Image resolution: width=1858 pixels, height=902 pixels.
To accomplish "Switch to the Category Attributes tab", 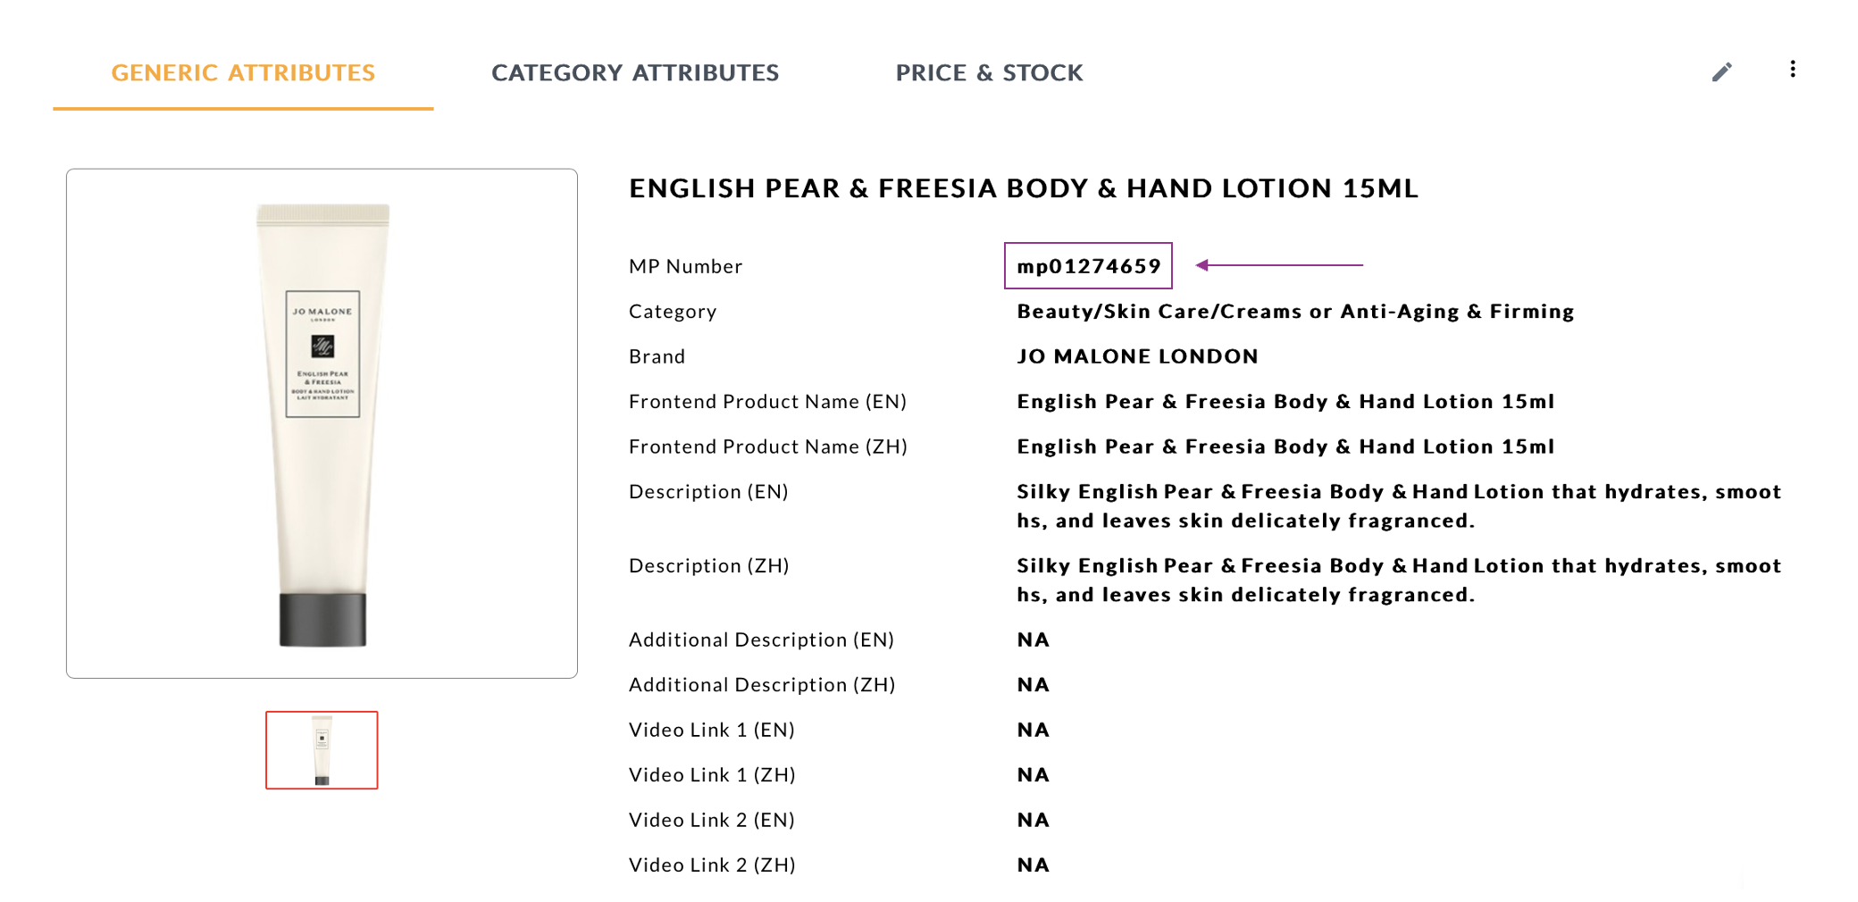I will [x=635, y=72].
